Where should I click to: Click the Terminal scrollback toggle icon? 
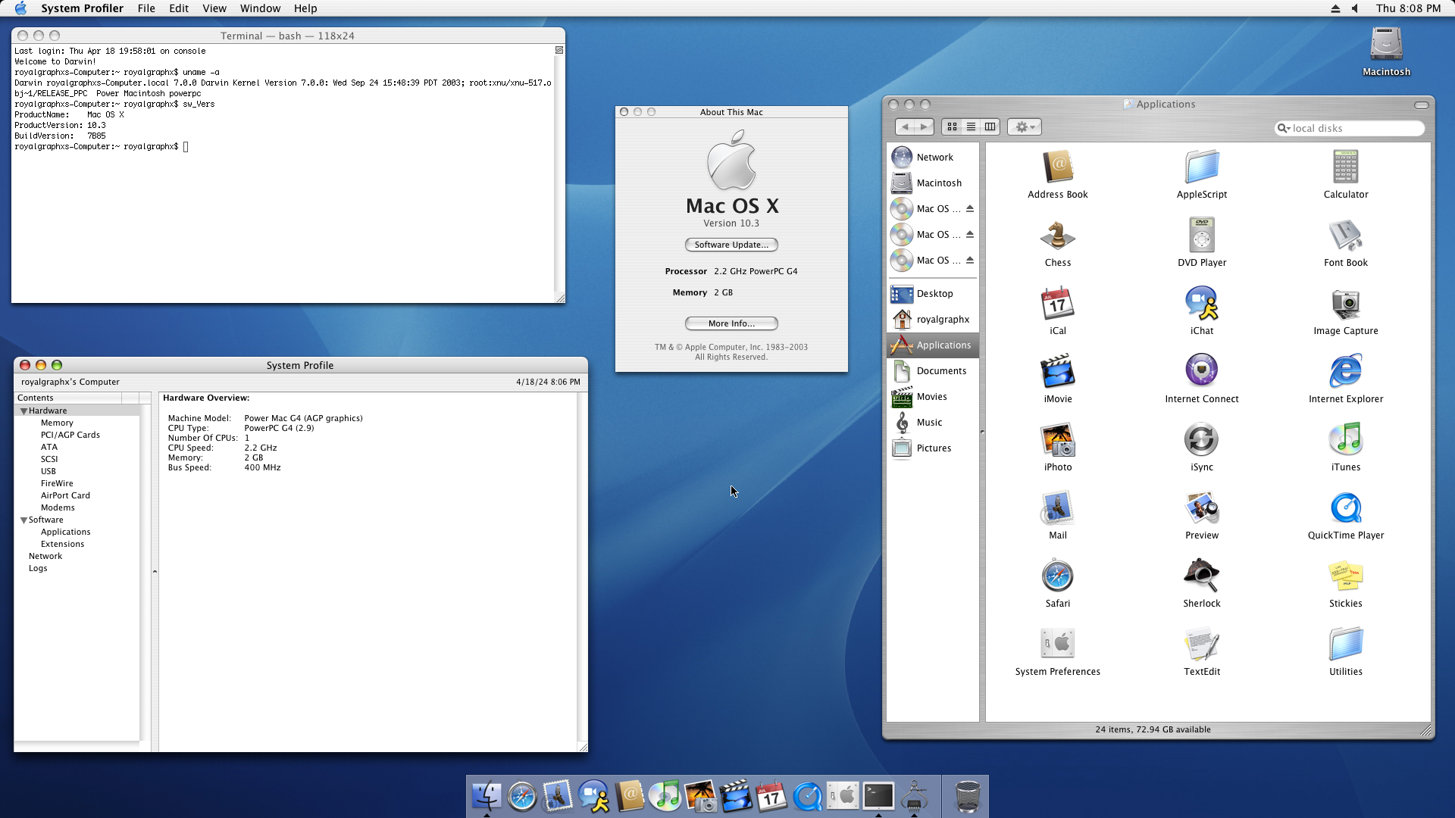pos(559,51)
